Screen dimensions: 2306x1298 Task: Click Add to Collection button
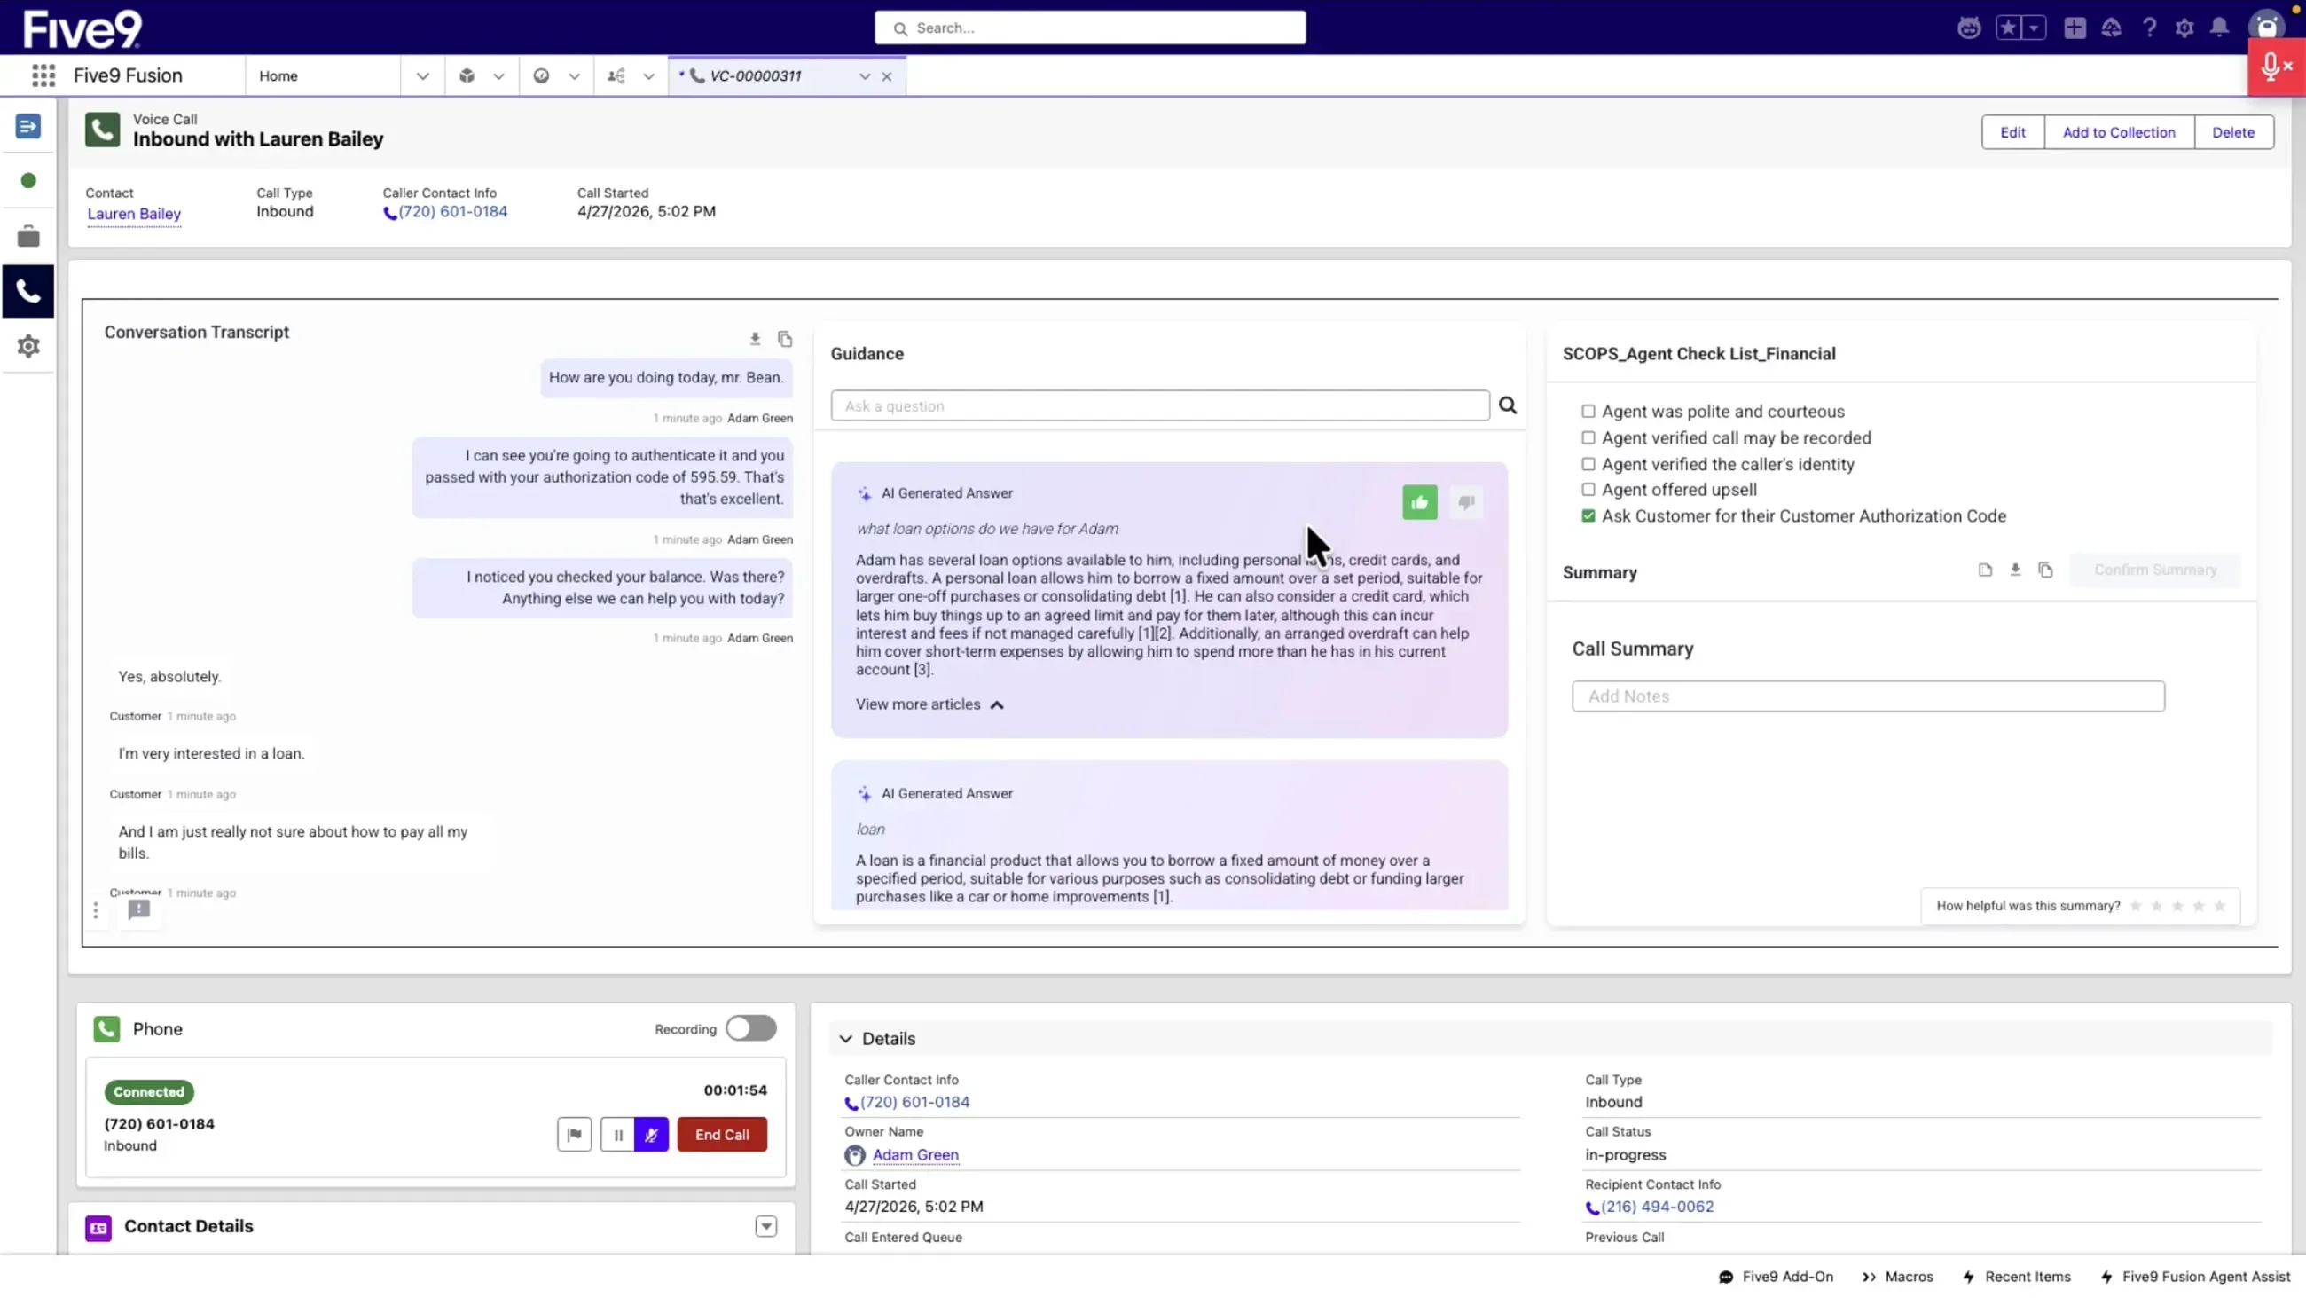tap(2118, 131)
